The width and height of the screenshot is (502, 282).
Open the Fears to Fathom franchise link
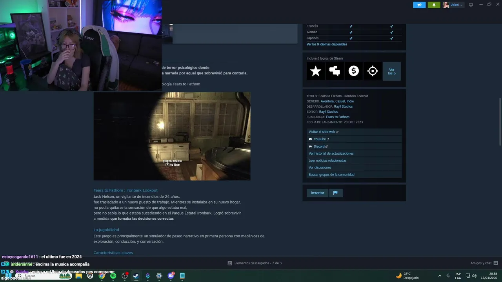338,117
